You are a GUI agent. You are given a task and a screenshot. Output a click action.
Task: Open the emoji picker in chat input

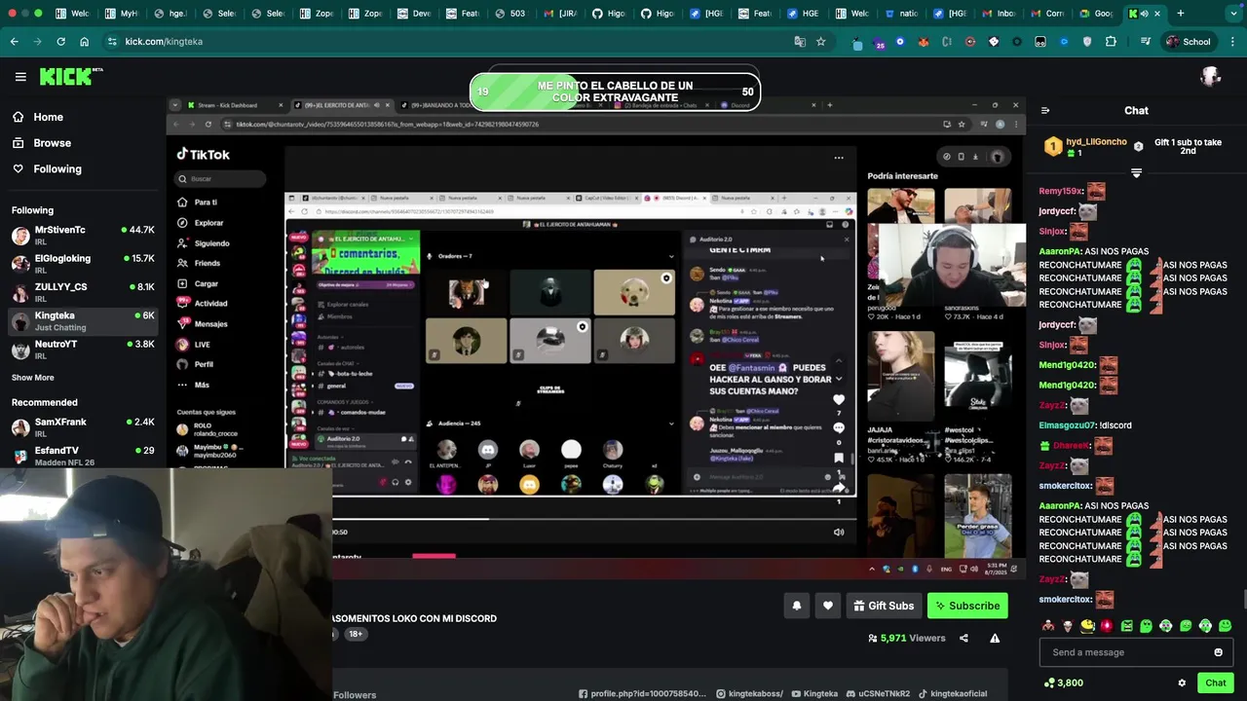tap(1218, 652)
